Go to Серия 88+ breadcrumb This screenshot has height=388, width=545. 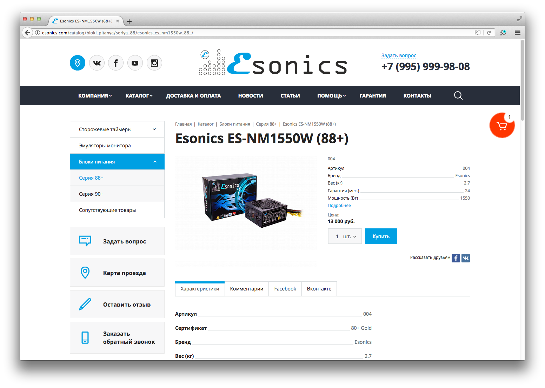coord(266,124)
